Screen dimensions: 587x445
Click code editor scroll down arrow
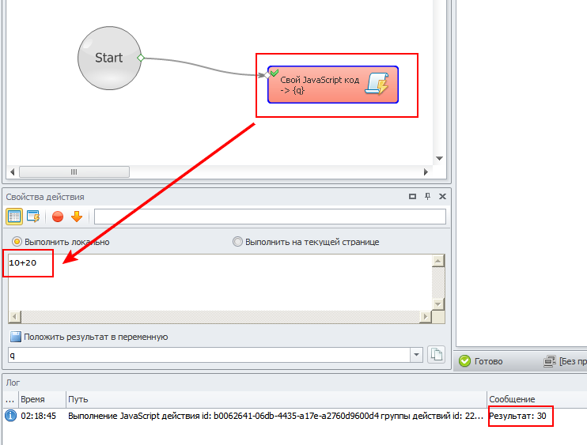coord(438,304)
